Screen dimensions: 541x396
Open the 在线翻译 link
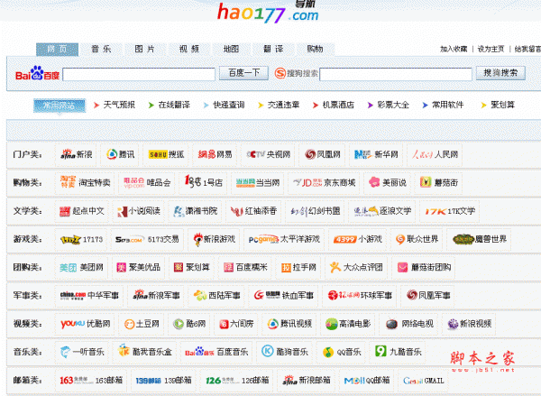click(174, 105)
